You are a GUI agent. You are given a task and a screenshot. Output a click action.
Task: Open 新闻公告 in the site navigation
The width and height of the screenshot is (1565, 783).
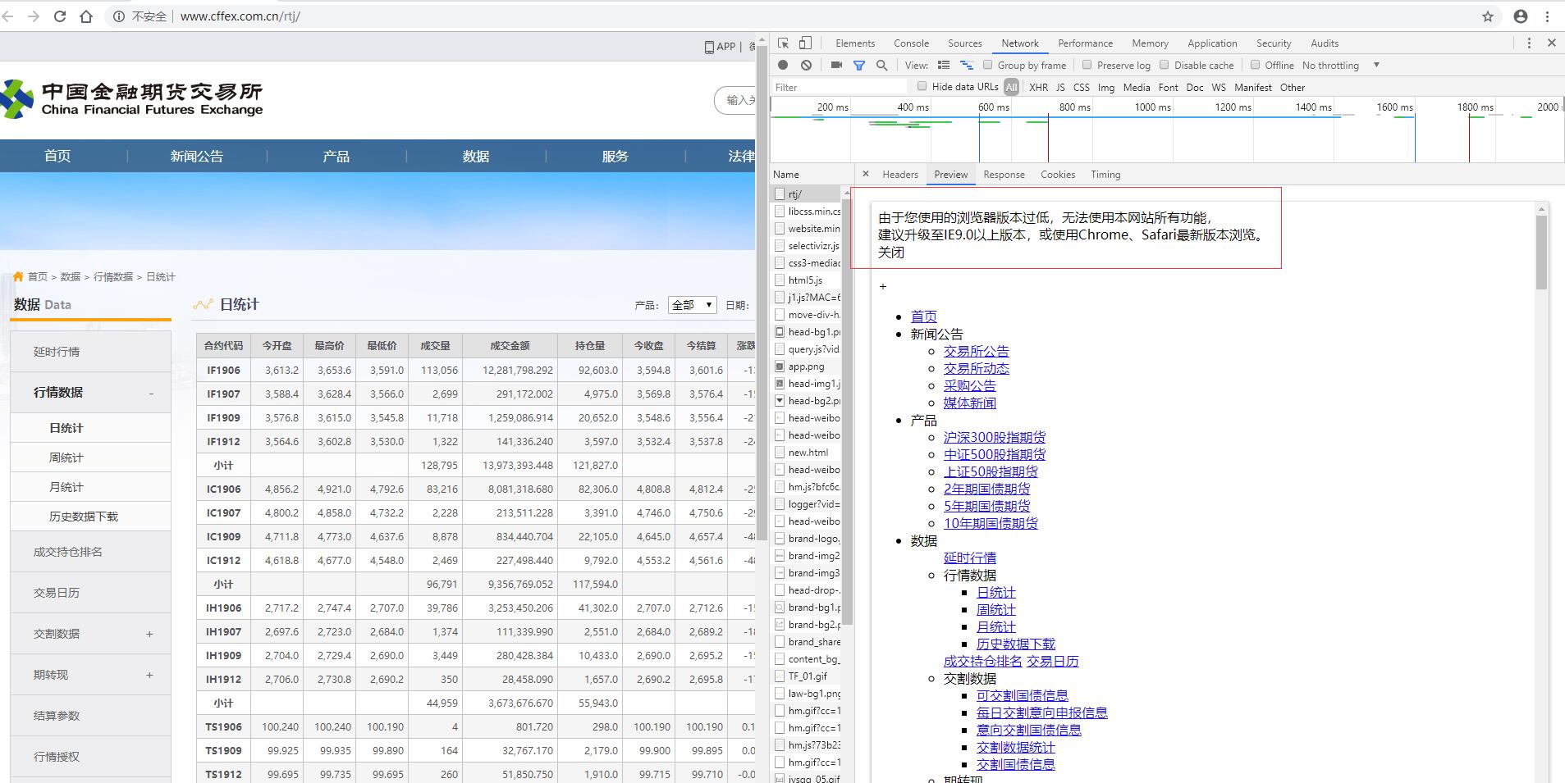[x=197, y=156]
